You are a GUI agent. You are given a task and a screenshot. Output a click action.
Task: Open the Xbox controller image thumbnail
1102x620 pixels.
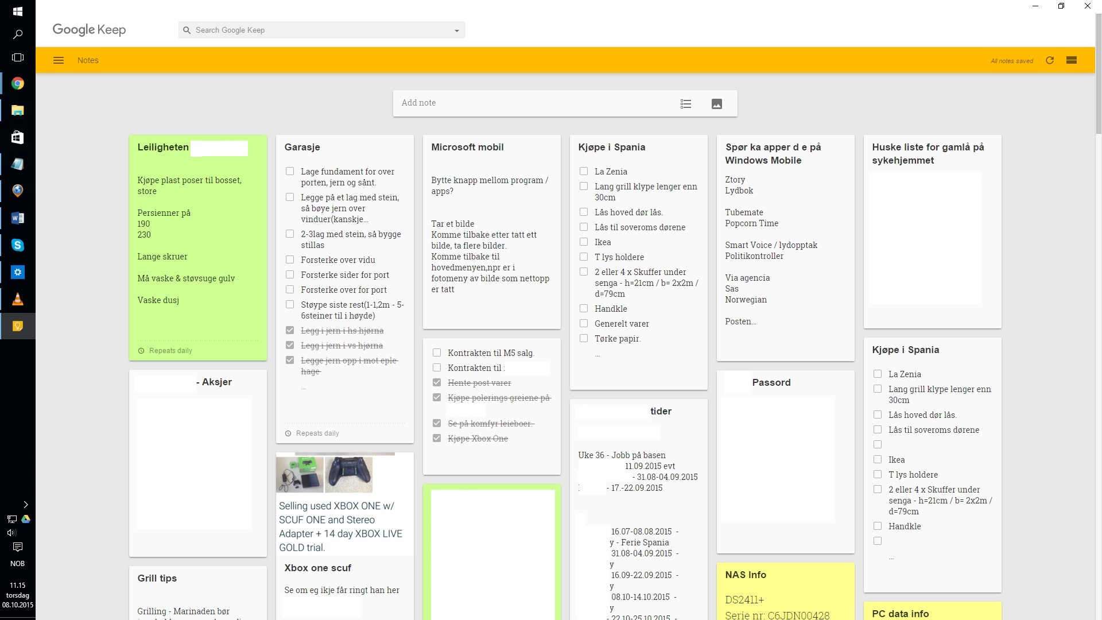pos(348,474)
